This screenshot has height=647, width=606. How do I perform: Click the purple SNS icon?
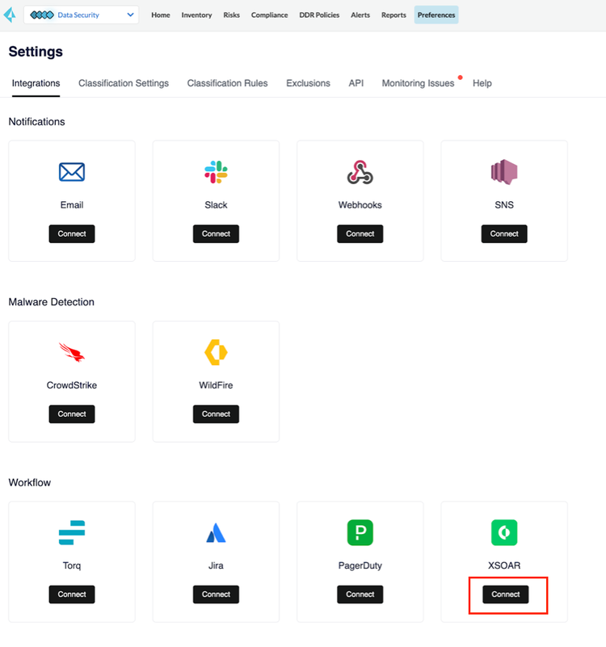point(504,172)
